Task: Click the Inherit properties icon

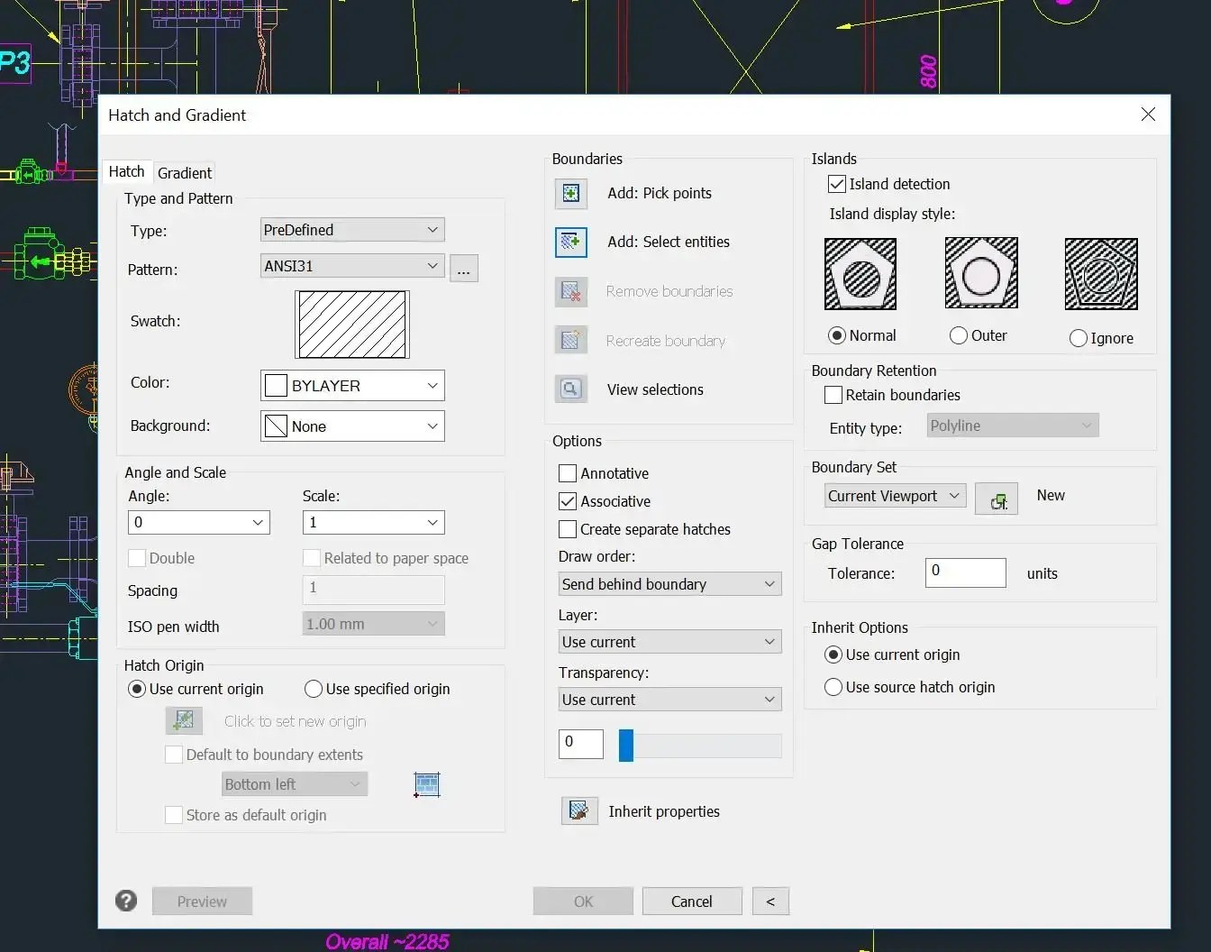Action: [x=578, y=810]
